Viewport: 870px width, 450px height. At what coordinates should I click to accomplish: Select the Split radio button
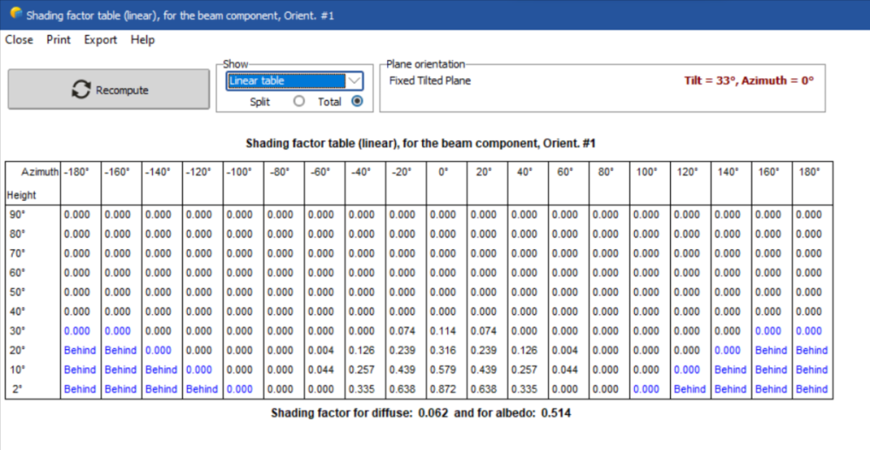click(x=299, y=102)
